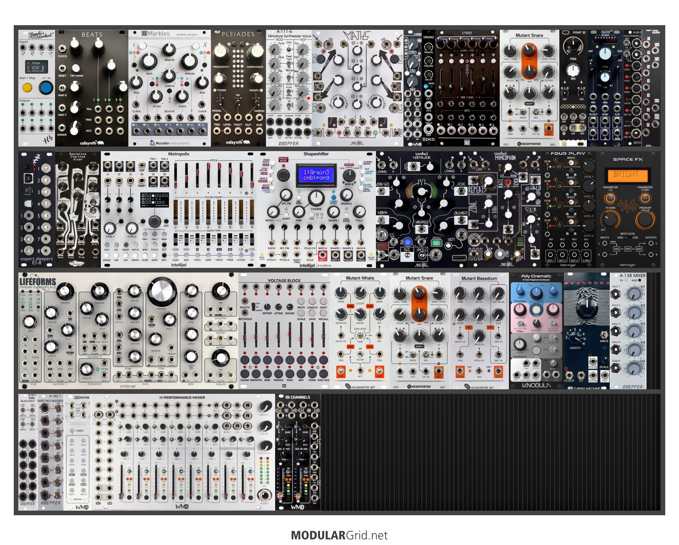Click the Metropolix SWING button
This screenshot has height=545, width=679.
point(135,256)
